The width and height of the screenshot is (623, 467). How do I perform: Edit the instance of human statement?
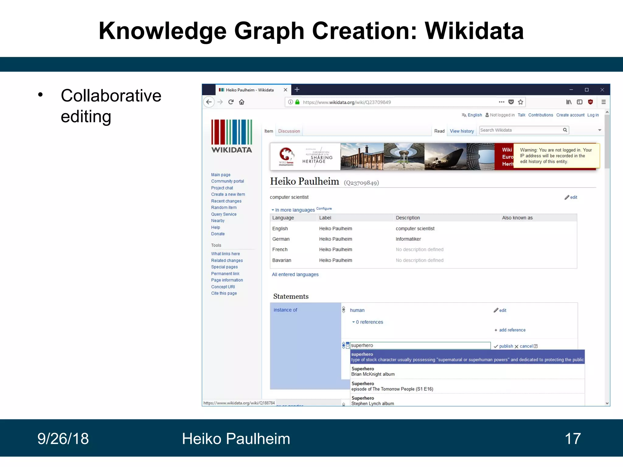pyautogui.click(x=500, y=310)
